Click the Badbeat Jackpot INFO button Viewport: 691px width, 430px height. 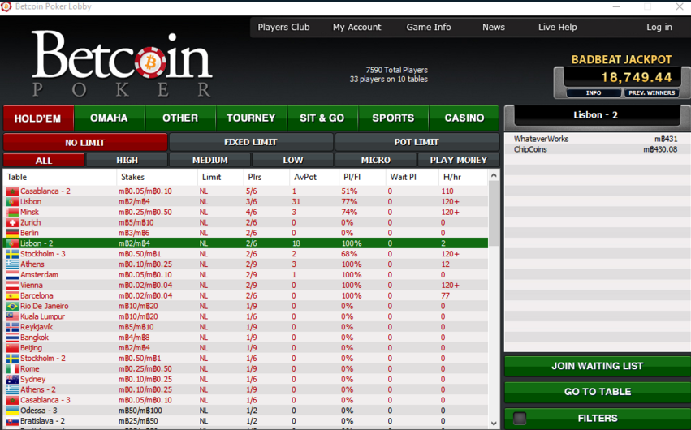pyautogui.click(x=594, y=92)
